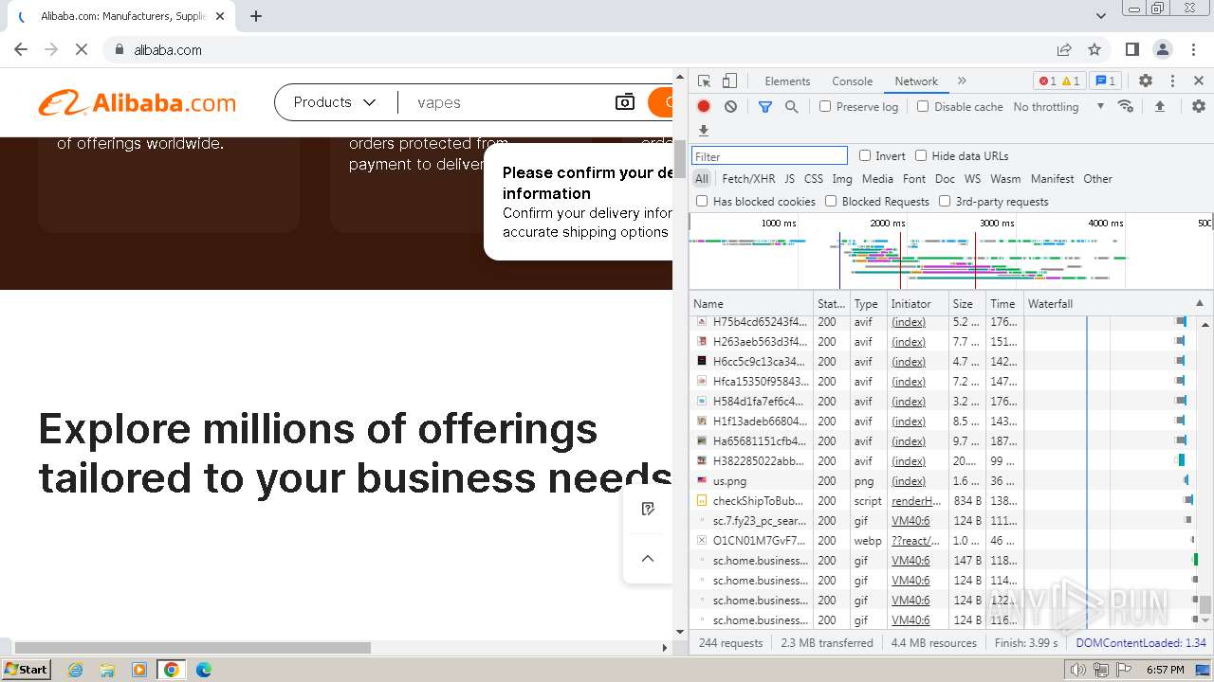
Task: Go back with browser back arrow
Action: (21, 49)
